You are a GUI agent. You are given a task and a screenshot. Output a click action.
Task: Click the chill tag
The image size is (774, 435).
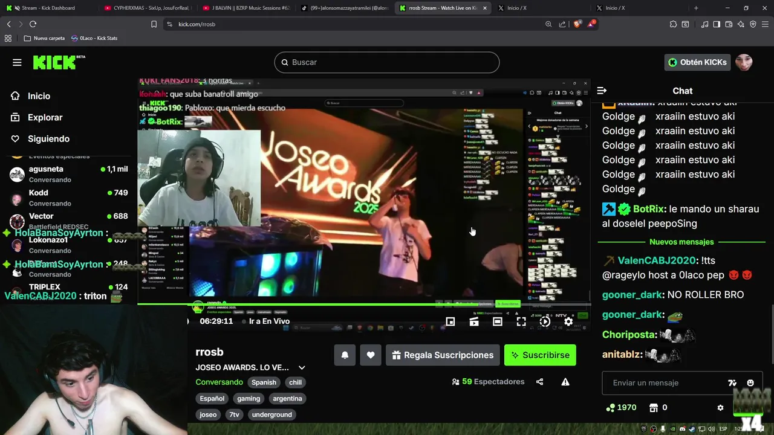pos(295,382)
